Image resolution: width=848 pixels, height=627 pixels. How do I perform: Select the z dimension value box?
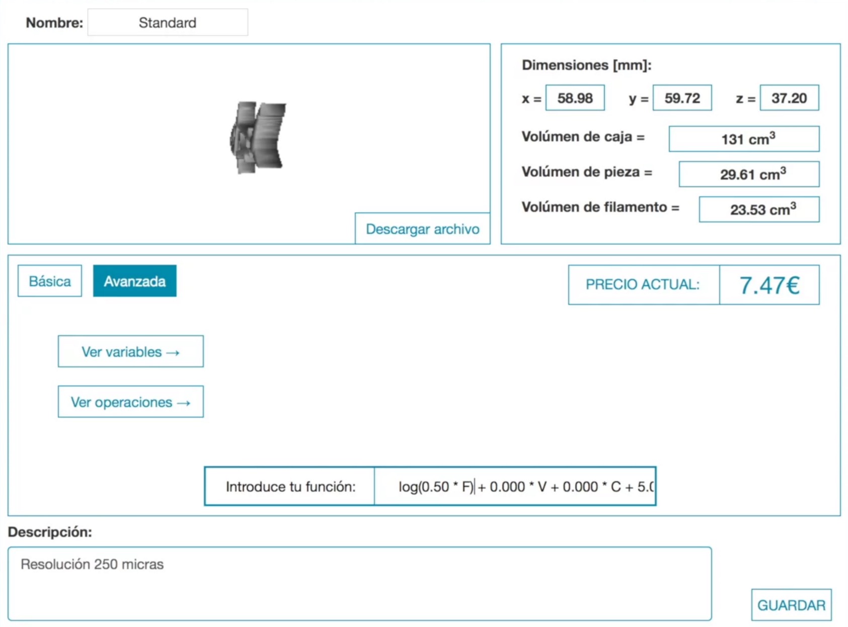point(789,98)
